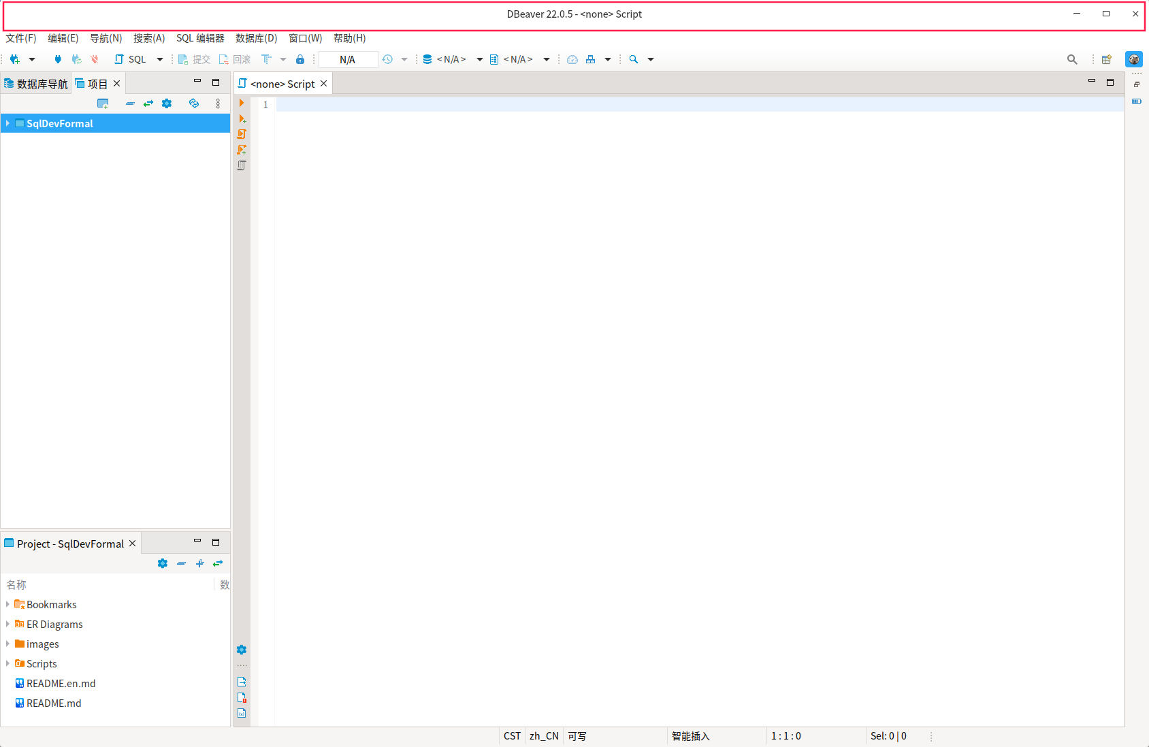The image size is (1149, 747).
Task: Click create project icon in 项目 panel
Action: pyautogui.click(x=103, y=103)
